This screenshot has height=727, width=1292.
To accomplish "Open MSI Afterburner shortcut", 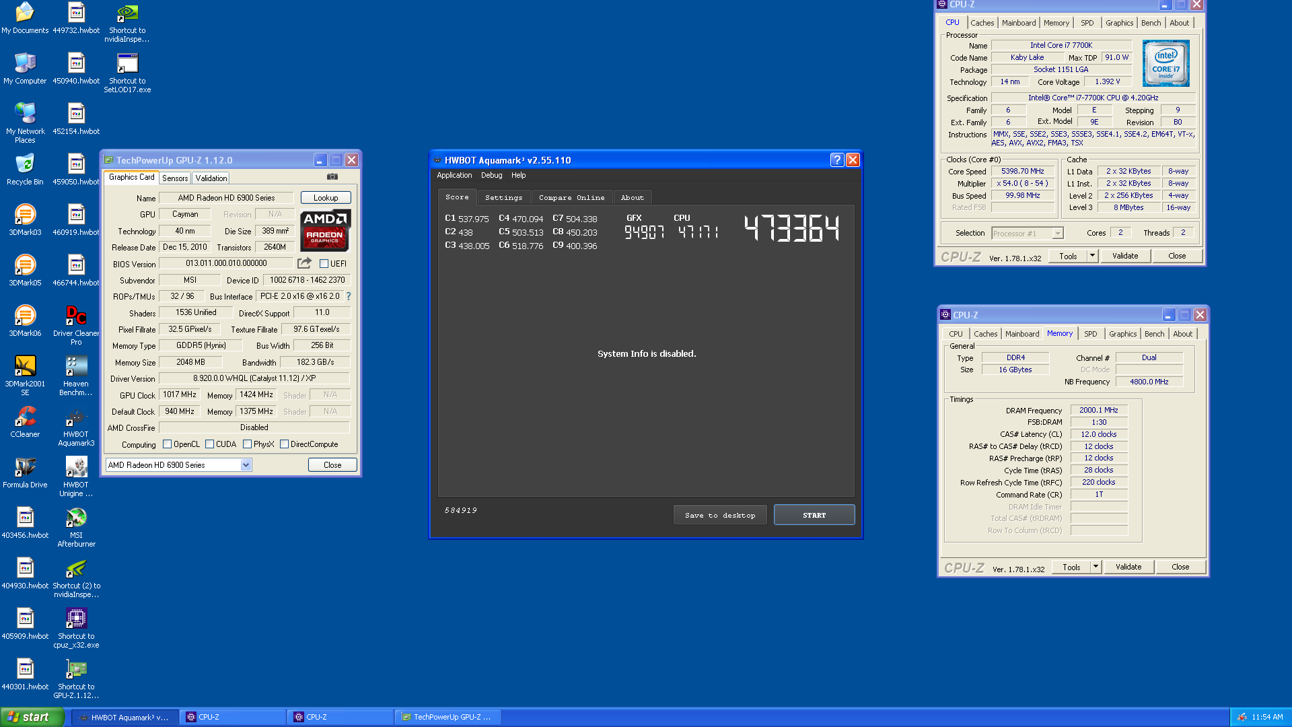I will (76, 527).
